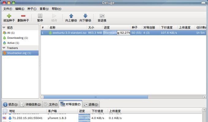Sort torrents by the 大小 column header
Image resolution: width=208 pixels, height=122 pixels.
coord(94,27)
